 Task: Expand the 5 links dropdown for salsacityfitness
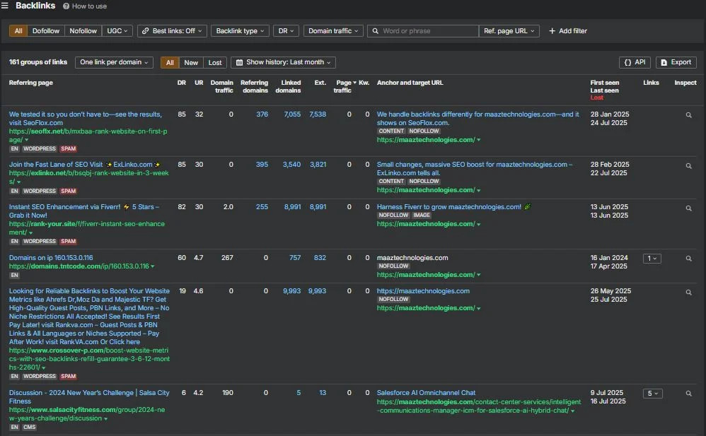(652, 394)
